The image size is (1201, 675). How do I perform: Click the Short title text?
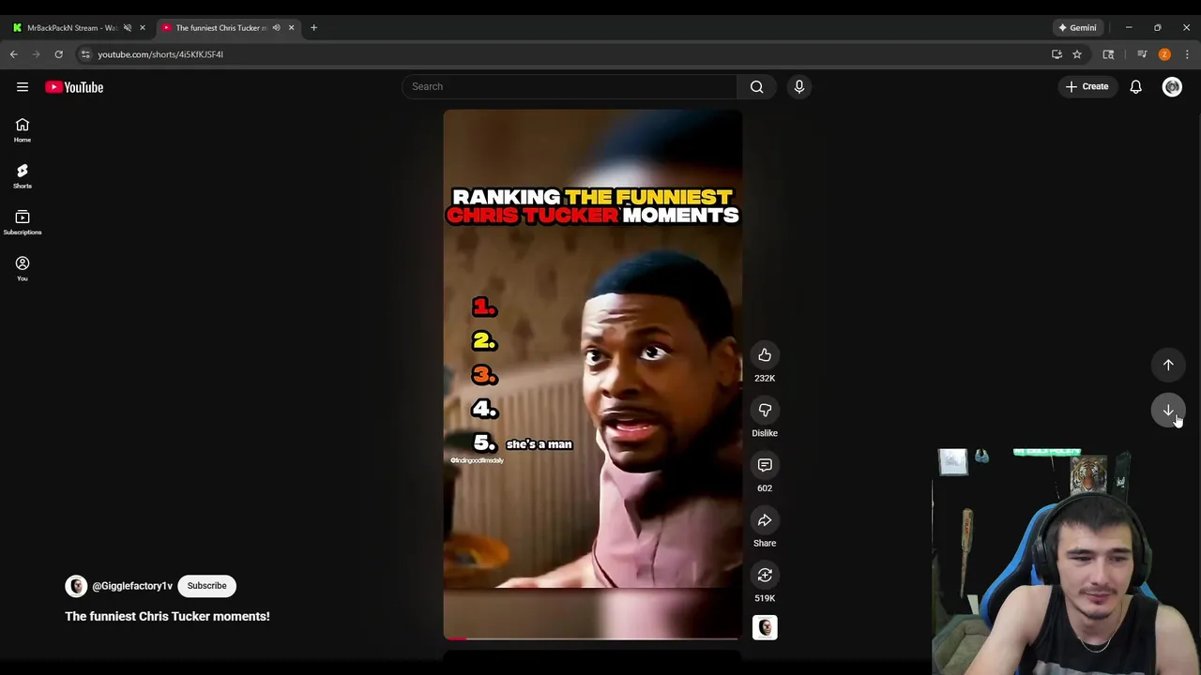point(167,616)
